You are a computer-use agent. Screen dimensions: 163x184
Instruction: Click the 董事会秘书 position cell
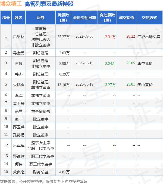coord(41,111)
